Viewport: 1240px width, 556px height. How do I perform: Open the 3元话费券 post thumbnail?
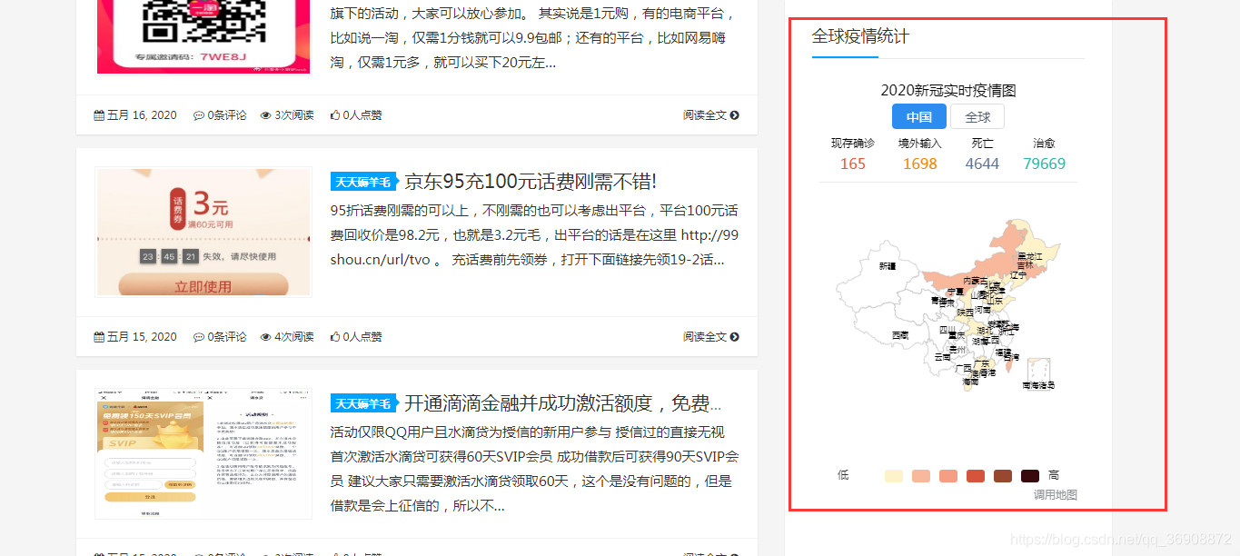(x=204, y=232)
